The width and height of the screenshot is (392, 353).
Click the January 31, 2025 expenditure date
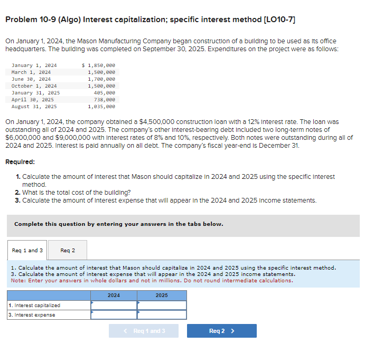[x=35, y=93]
